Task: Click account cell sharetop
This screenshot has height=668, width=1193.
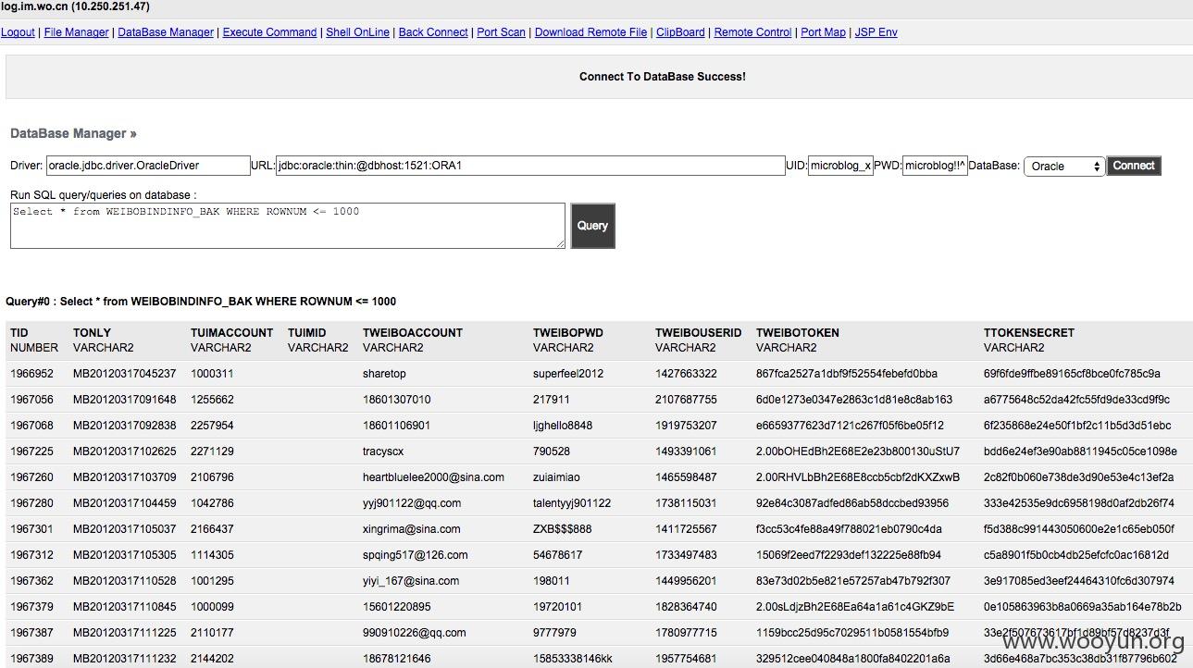Action: (x=384, y=374)
